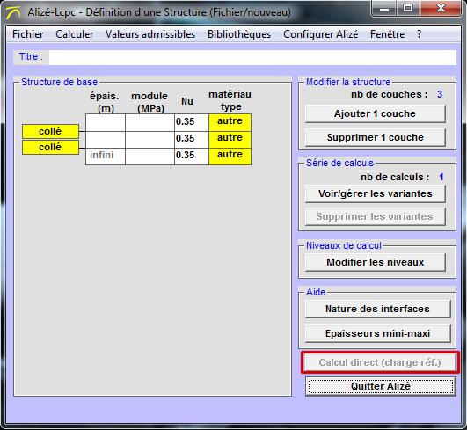Open the Valeurs admissibles menu
The height and width of the screenshot is (430, 467).
pyautogui.click(x=150, y=34)
